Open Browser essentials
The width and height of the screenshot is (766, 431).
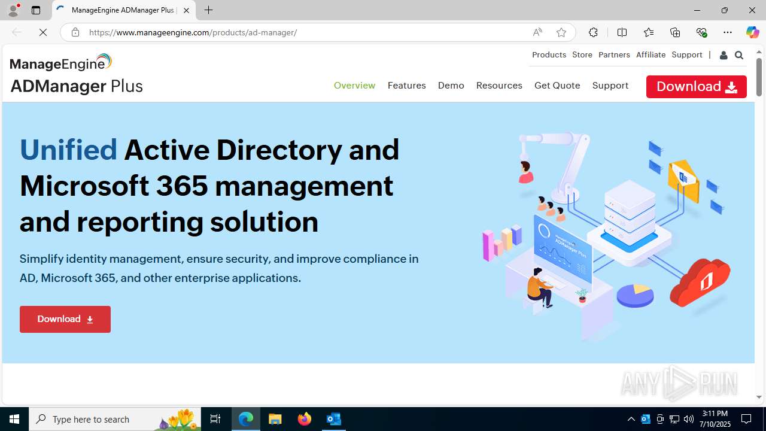click(701, 32)
